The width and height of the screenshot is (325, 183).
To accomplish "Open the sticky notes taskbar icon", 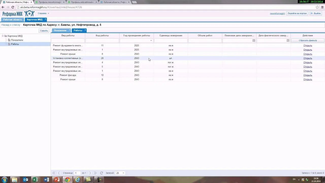I will coord(88,180).
